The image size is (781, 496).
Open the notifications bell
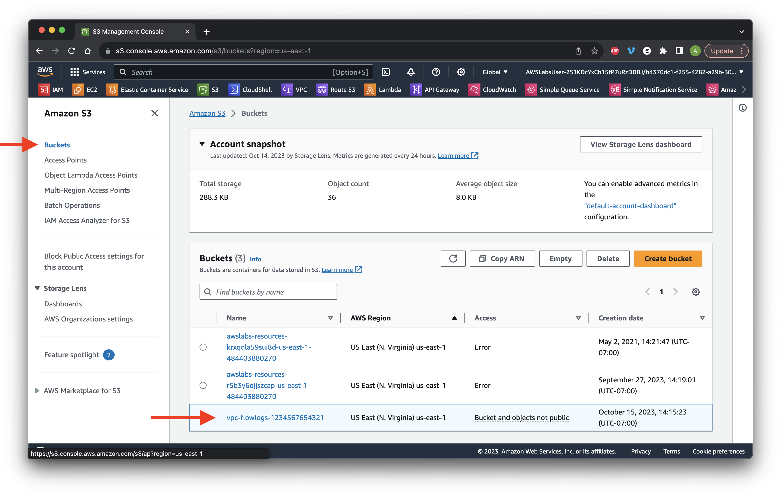pos(411,72)
